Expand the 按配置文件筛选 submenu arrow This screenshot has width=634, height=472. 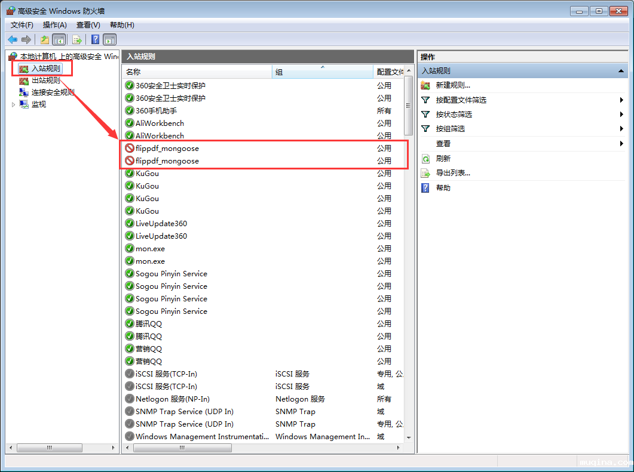click(x=621, y=100)
